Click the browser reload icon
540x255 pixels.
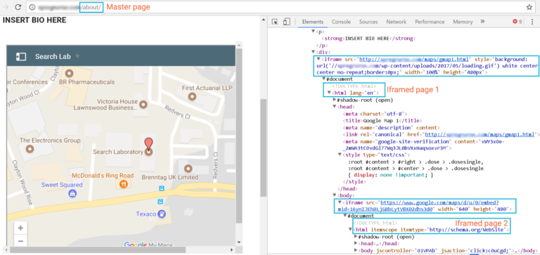click(x=18, y=7)
